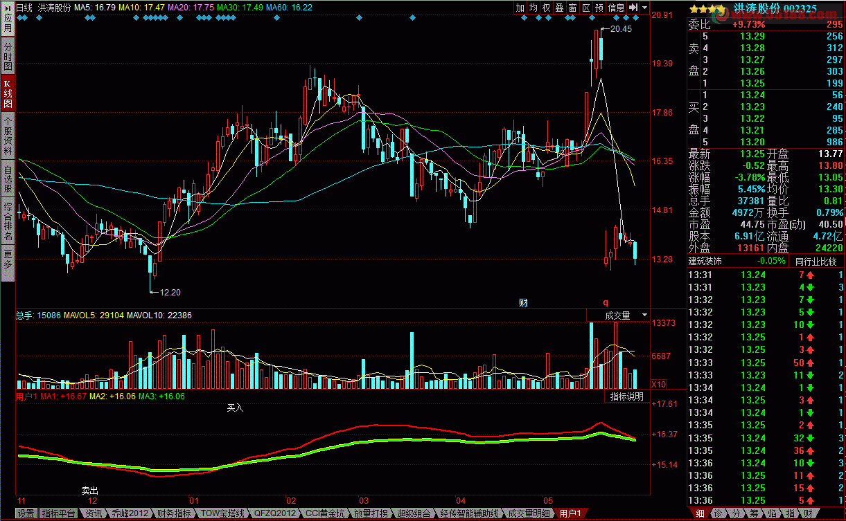
Task: Open 综合排名 sidebar tab
Action: [x=8, y=221]
